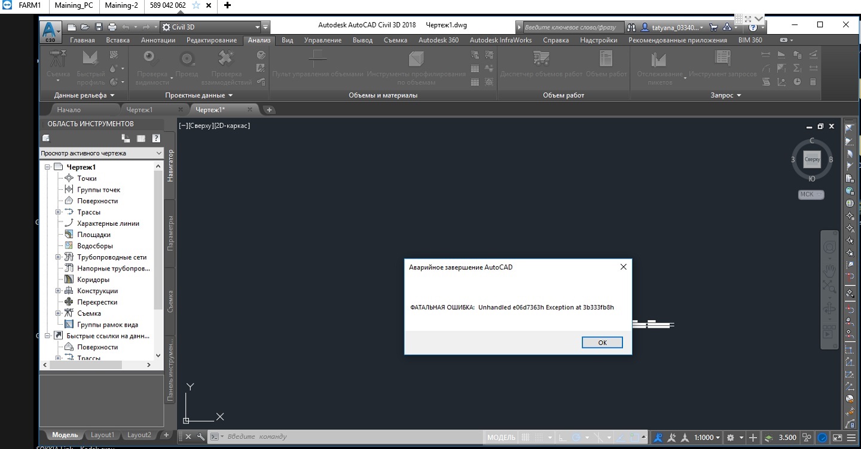
Task: Click the Open file icon in quick access toolbar
Action: [x=85, y=27]
